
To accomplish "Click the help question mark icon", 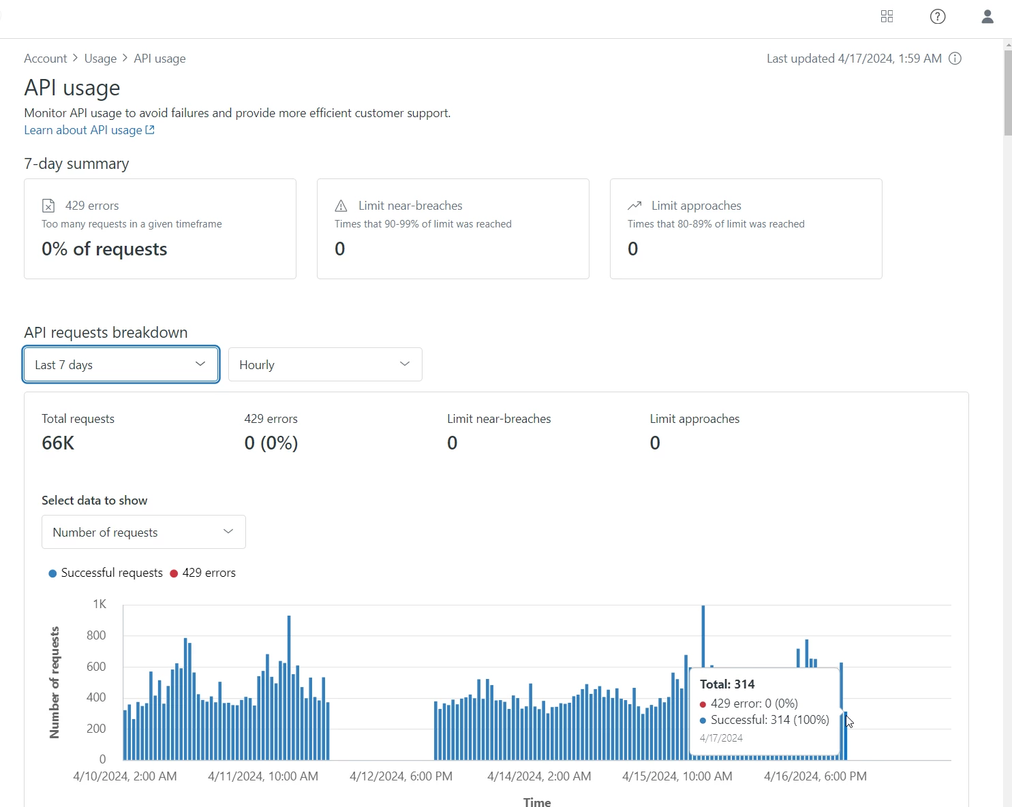I will tap(938, 16).
